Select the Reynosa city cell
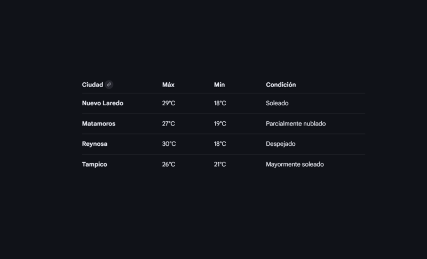This screenshot has height=259, width=427. coord(94,144)
